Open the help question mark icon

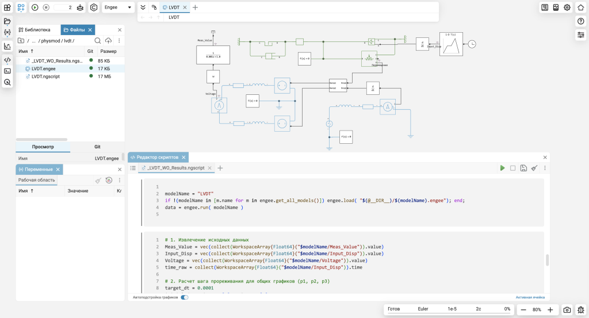[x=581, y=21]
